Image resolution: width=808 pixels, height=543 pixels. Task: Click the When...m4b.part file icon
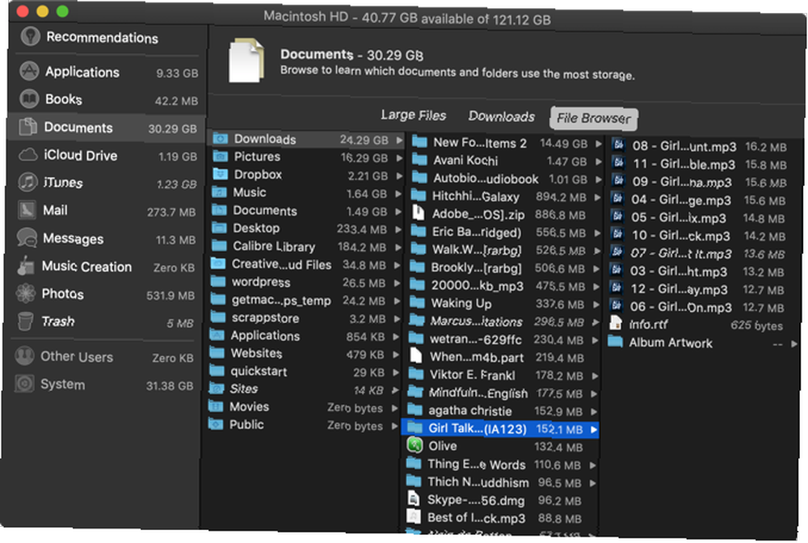pyautogui.click(x=416, y=356)
